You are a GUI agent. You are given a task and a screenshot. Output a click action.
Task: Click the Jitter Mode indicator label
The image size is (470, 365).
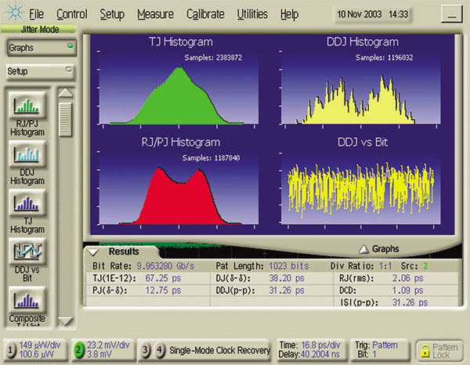39,29
